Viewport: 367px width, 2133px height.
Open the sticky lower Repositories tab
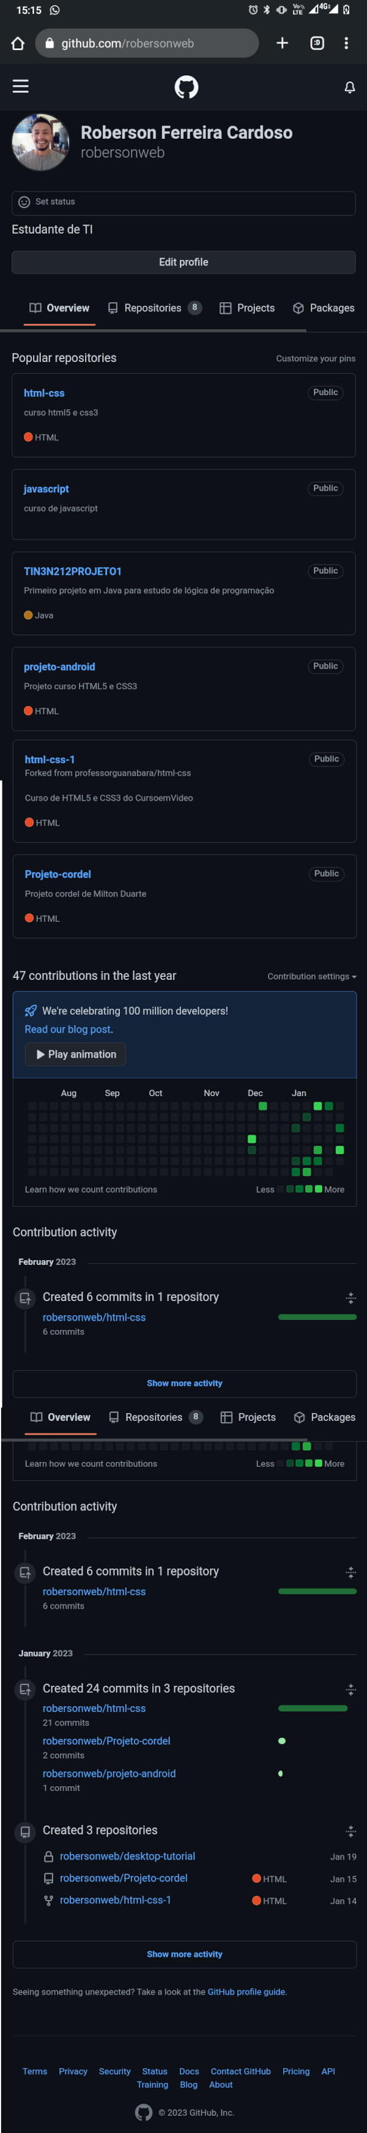(x=156, y=1417)
